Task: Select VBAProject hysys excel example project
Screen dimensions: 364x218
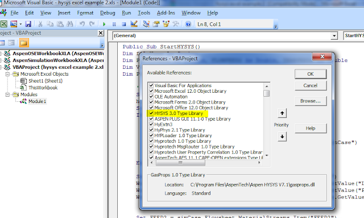Action: coord(58,67)
